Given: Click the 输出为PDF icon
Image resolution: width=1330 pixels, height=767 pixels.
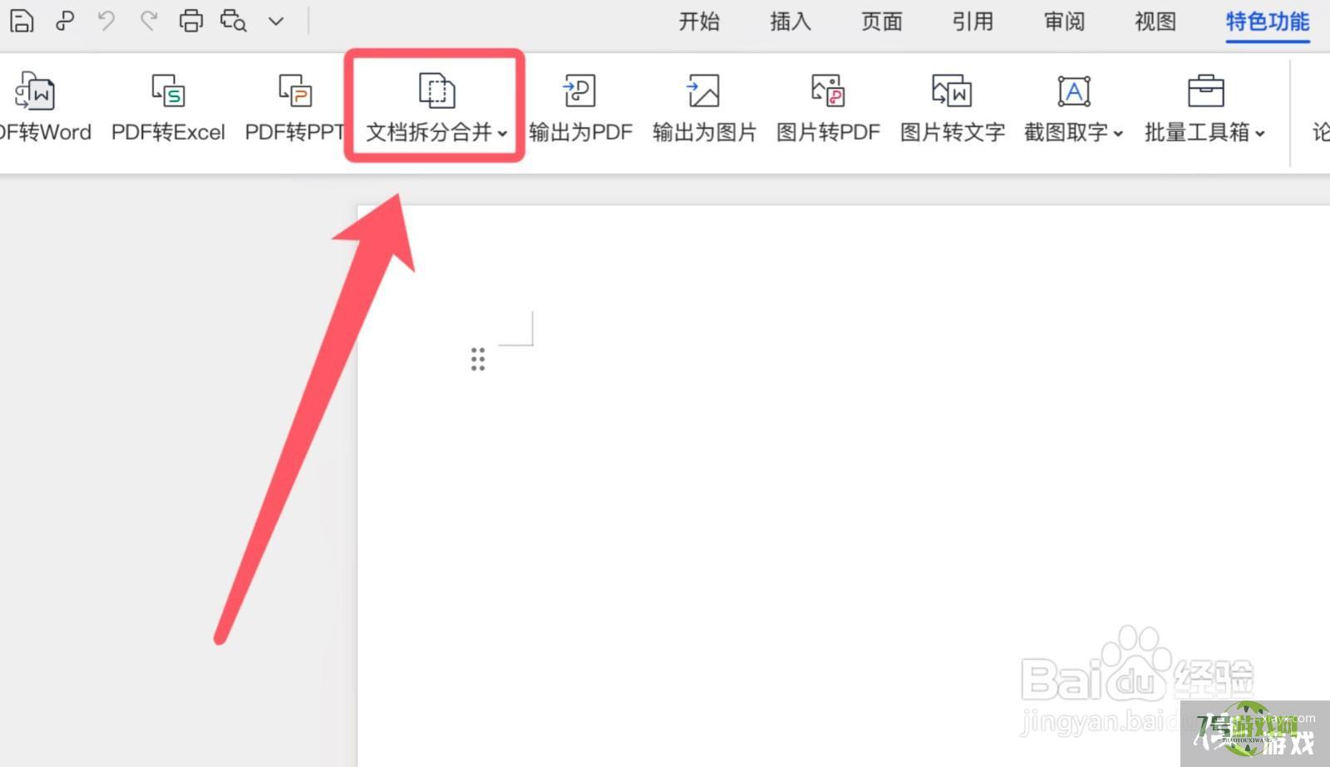Looking at the screenshot, I should (579, 91).
